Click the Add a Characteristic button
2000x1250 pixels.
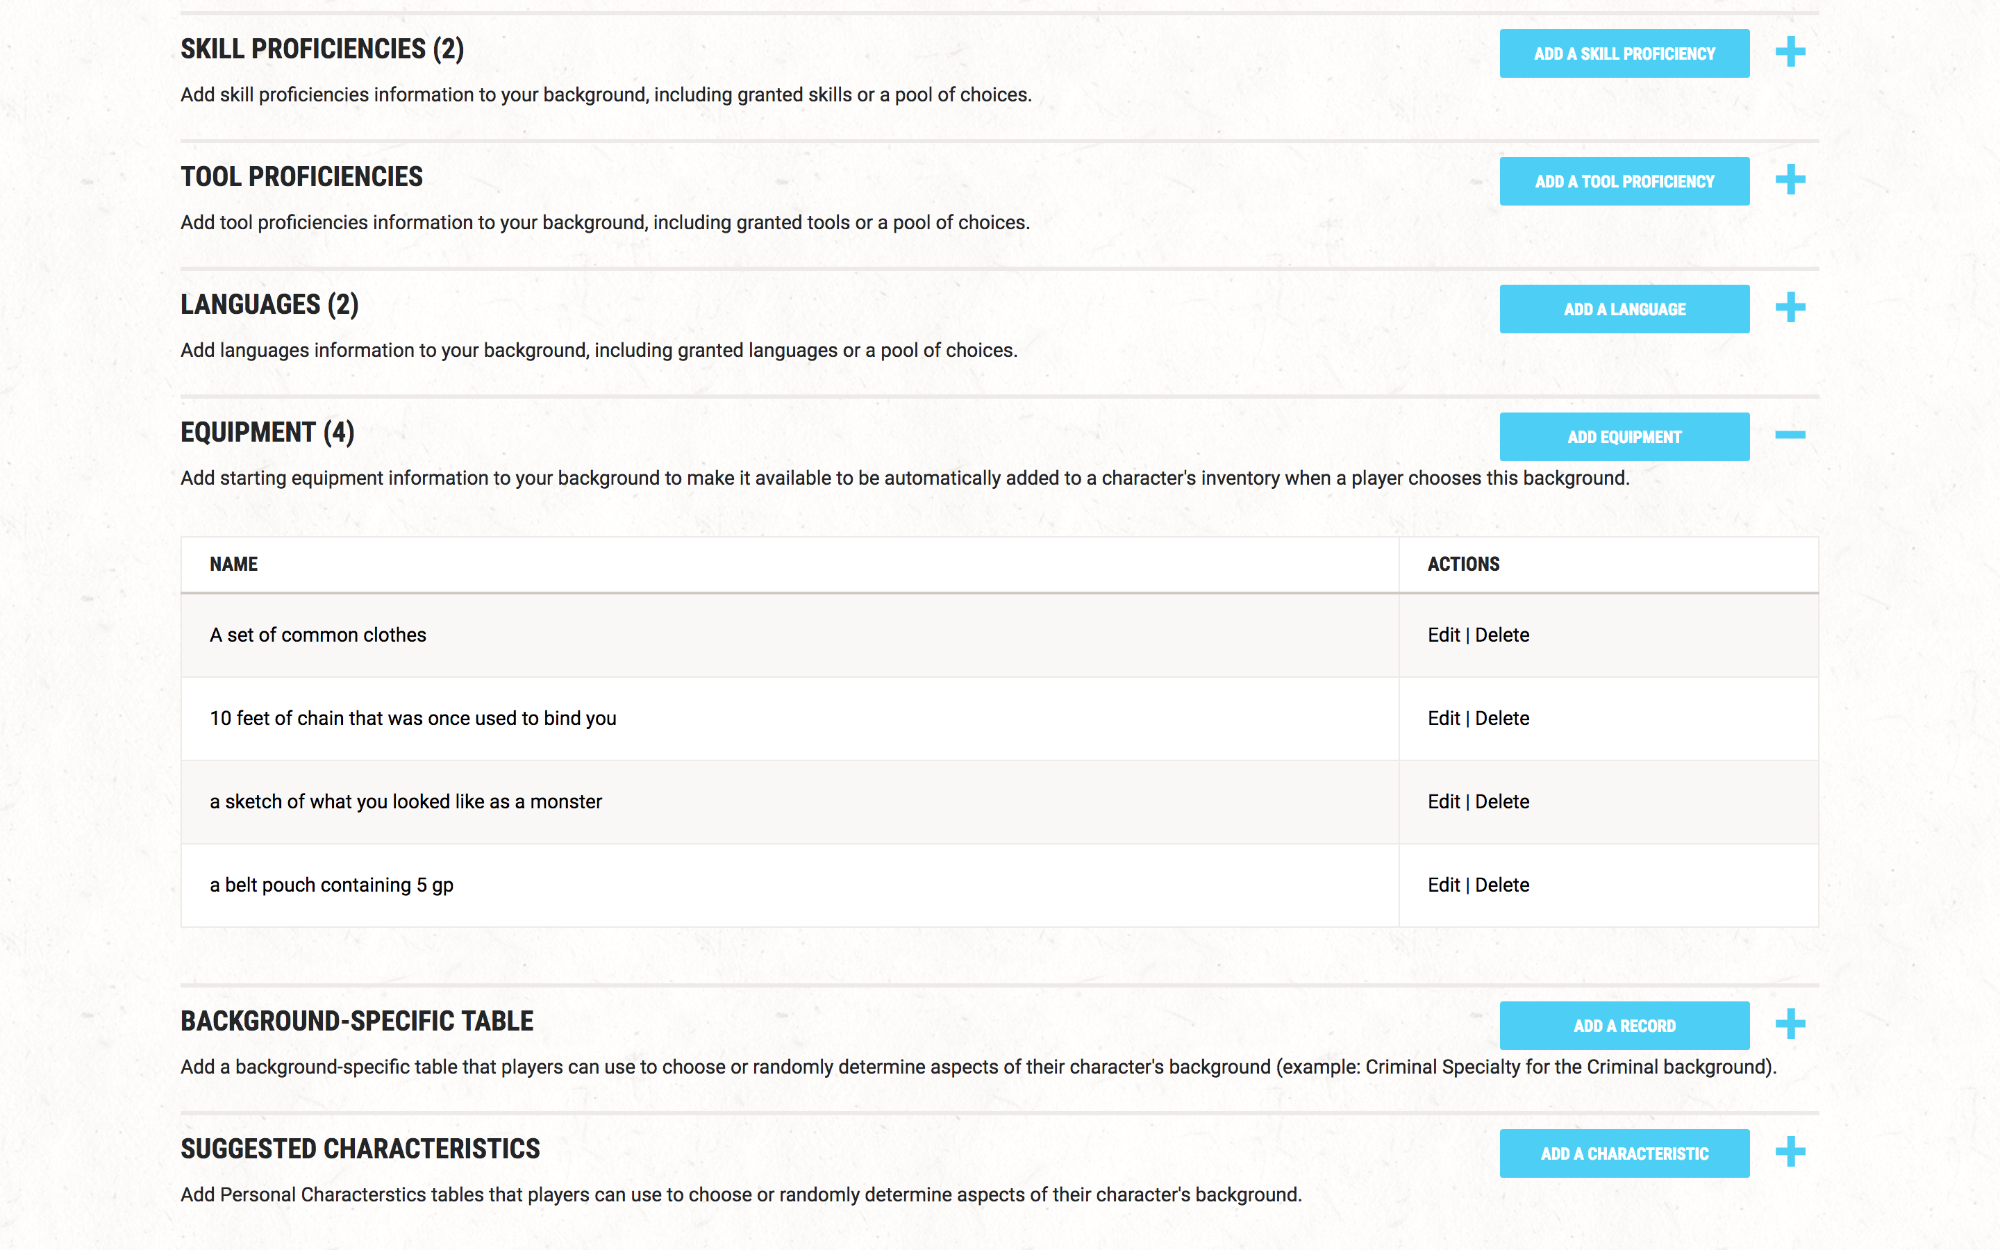[1624, 1153]
